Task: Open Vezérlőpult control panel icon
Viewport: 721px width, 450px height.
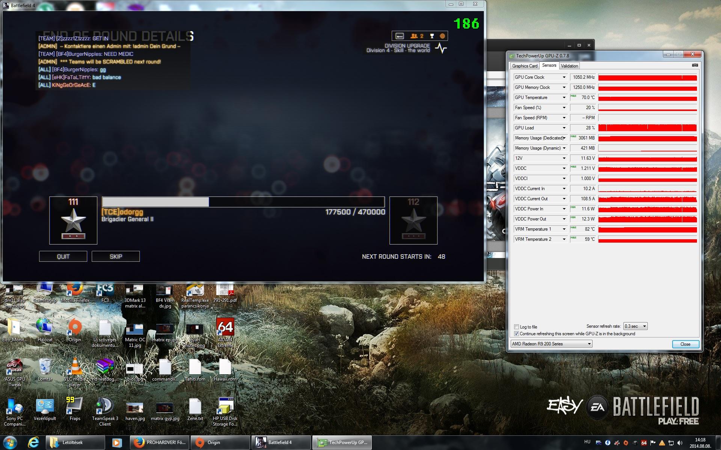Action: (x=45, y=409)
